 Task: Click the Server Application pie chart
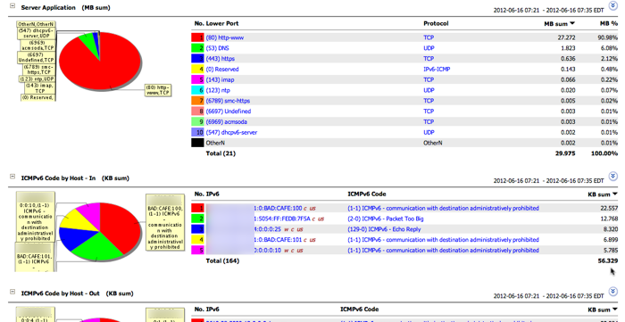coord(100,61)
